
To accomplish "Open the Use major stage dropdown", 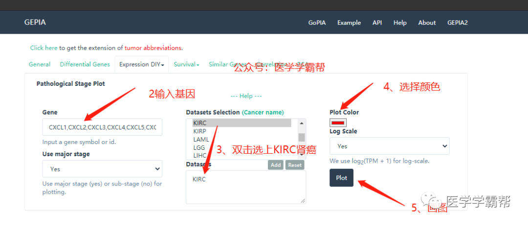I will (x=102, y=169).
